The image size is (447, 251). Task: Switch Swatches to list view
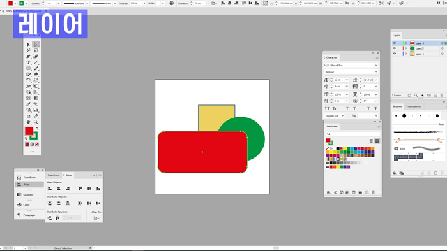tap(371, 141)
